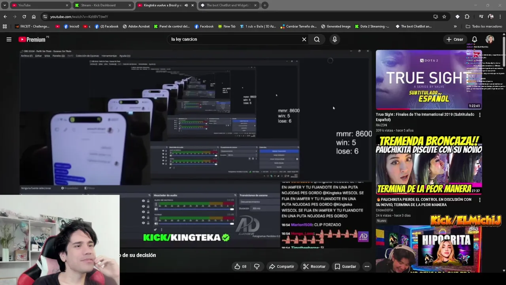
Task: Open the YouTube guide hamburger menu
Action: click(x=9, y=39)
